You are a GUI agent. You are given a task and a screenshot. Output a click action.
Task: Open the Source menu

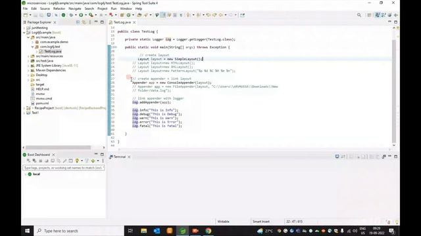45,9
